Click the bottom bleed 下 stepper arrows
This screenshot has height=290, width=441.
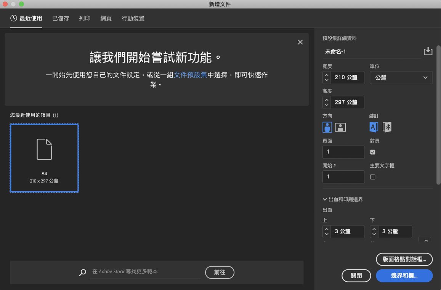[x=374, y=231]
